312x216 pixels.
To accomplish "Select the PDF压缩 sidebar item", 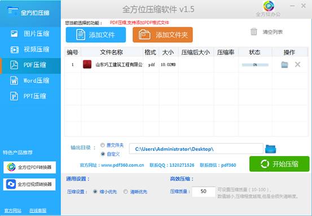I will [x=30, y=65].
